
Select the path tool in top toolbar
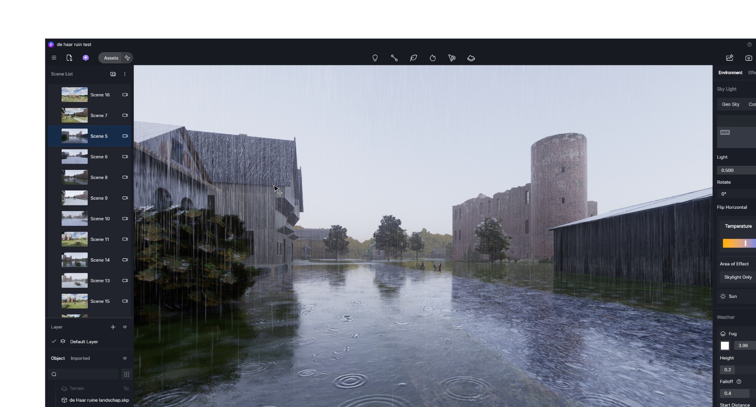[394, 58]
